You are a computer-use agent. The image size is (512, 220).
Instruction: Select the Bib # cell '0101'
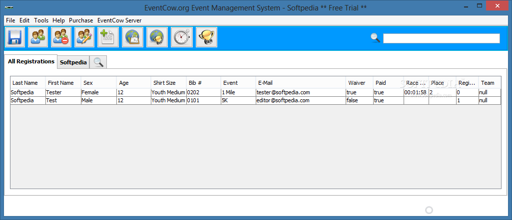203,100
